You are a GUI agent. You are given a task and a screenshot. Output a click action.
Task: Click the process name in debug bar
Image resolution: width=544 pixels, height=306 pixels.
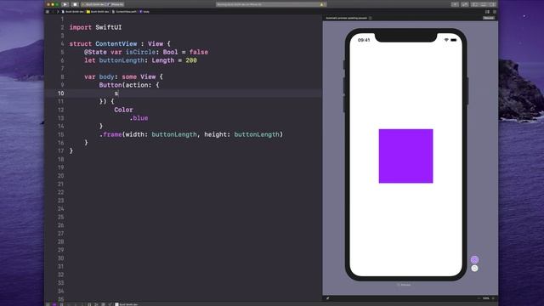coord(128,304)
